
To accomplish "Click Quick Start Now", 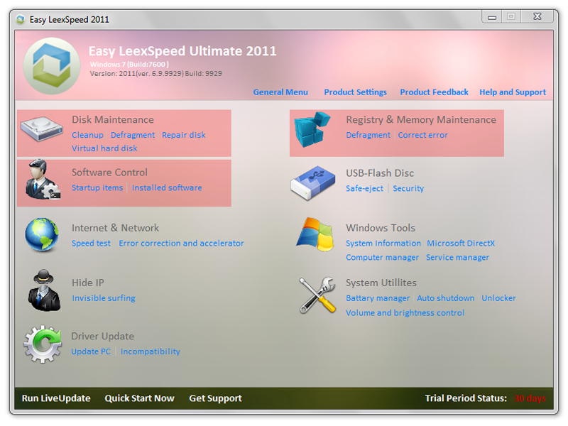I will point(139,398).
